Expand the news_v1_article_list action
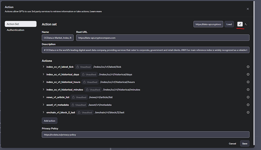The width and height of the screenshot is (261, 150). (x=44, y=97)
